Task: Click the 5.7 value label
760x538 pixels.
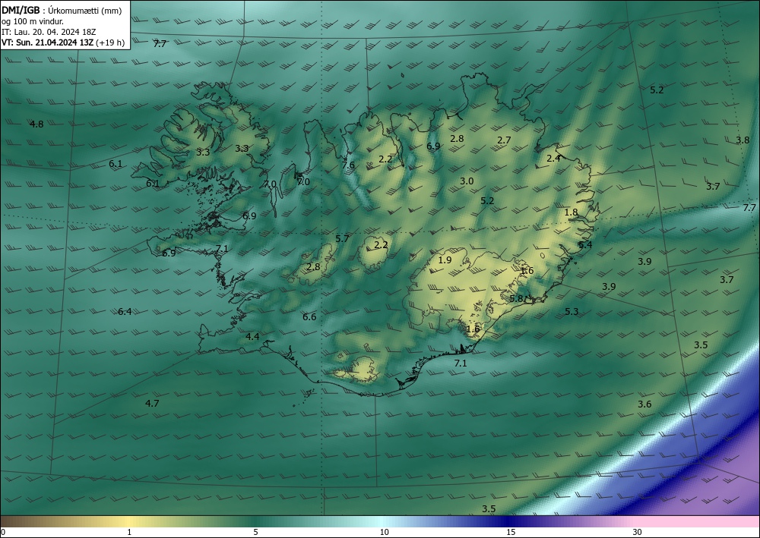Action: (342, 238)
